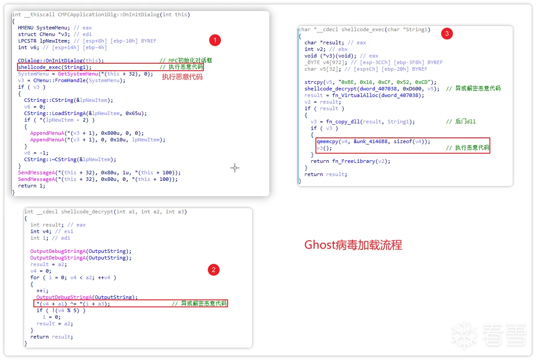Image resolution: width=536 pixels, height=360 pixels.
Task: Click the 'if ( result )' condition in shellcode_exec
Action: (324, 108)
